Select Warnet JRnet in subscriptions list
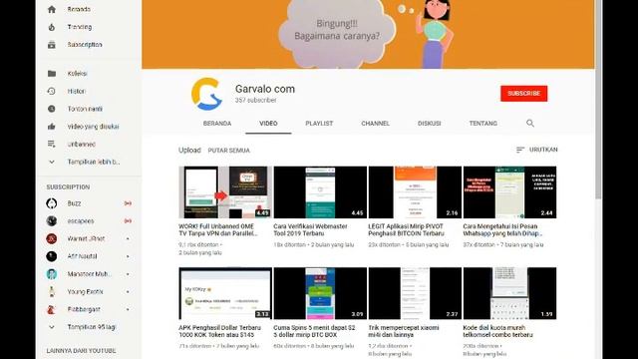Image resolution: width=638 pixels, height=359 pixels. (86, 239)
